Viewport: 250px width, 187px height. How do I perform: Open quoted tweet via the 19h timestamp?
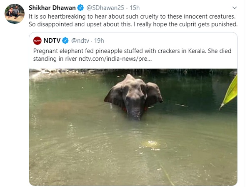coord(99,40)
